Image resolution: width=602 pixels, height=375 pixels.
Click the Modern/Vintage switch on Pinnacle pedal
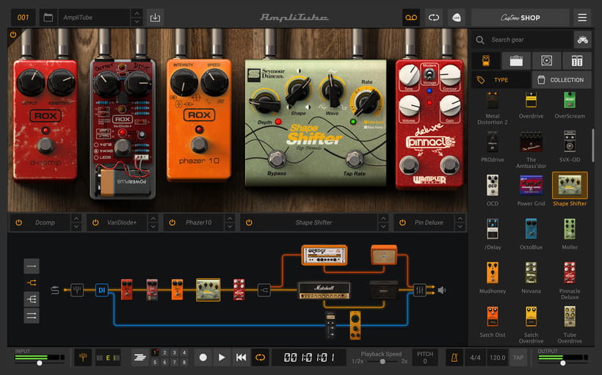(429, 73)
